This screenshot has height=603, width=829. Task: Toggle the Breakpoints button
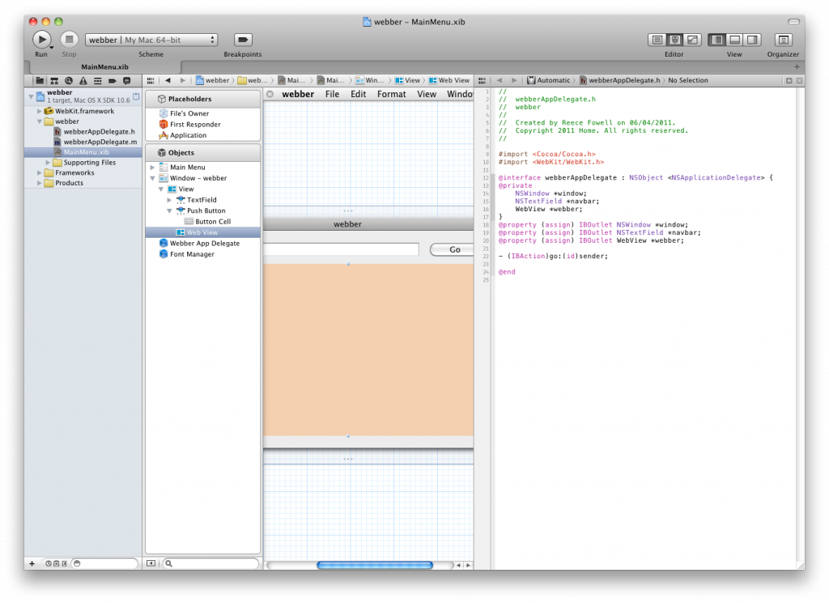click(x=243, y=40)
